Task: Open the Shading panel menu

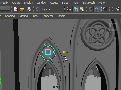Action: (10, 16)
